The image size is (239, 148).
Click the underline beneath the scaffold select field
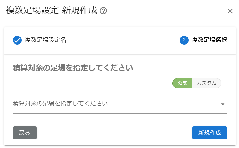(120, 113)
